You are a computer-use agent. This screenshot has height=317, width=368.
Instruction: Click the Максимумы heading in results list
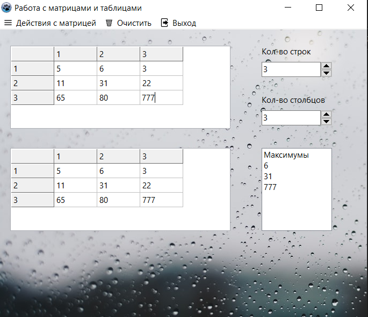[x=286, y=155]
